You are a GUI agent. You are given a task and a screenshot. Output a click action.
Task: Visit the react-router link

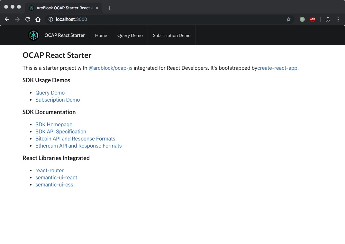(x=50, y=170)
